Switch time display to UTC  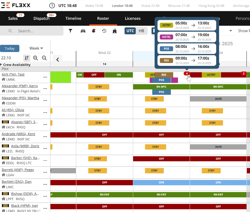pyautogui.click(x=130, y=31)
